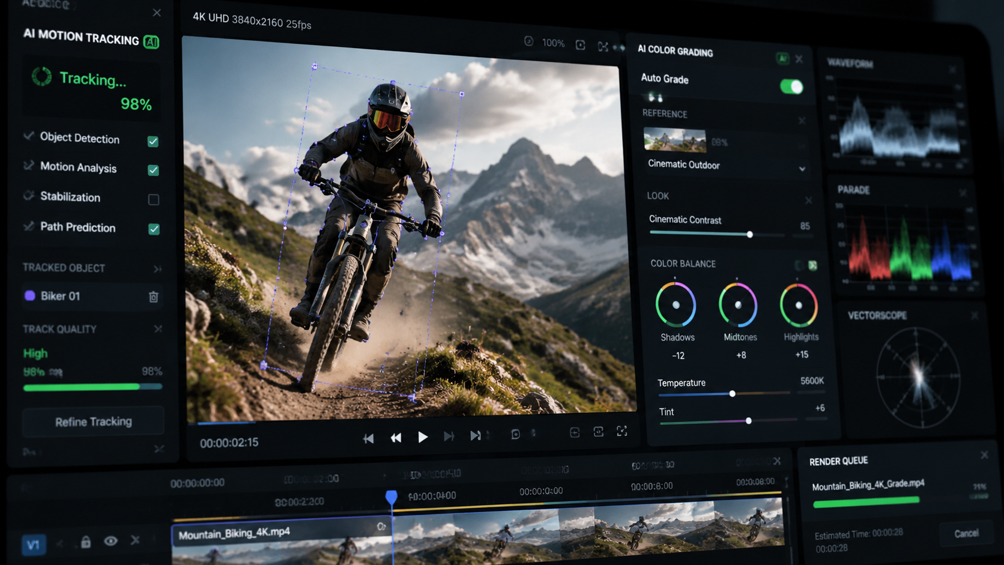Rewind the video playback
This screenshot has height=565, width=1004.
[x=396, y=438]
